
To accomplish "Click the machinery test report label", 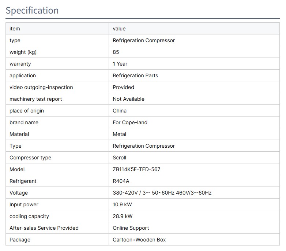I will point(36,99).
